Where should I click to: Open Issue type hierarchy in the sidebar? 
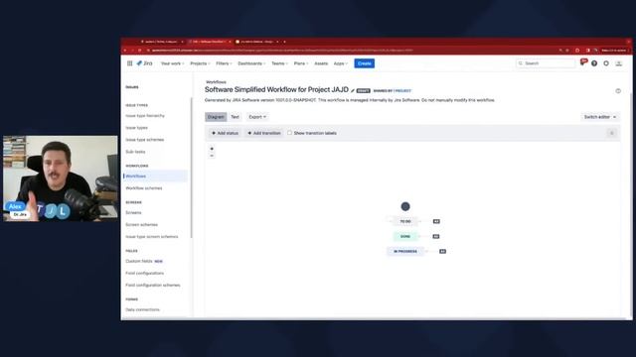pyautogui.click(x=145, y=116)
